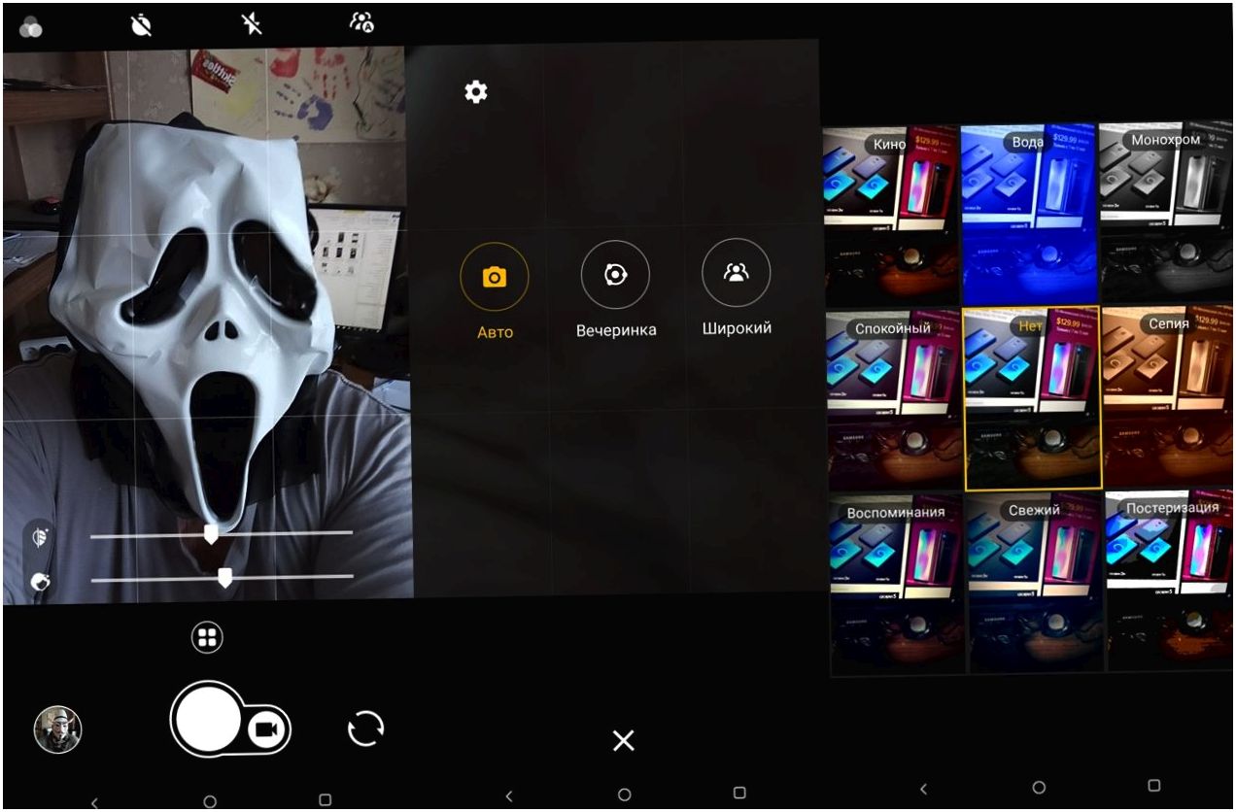
Task: Select the Авто camera mode
Action: pos(495,278)
